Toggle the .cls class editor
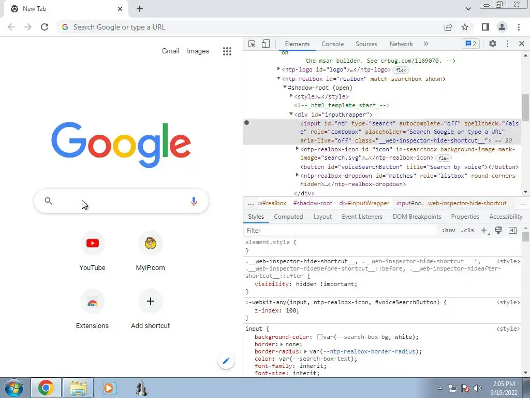The width and height of the screenshot is (530, 398). 467,230
